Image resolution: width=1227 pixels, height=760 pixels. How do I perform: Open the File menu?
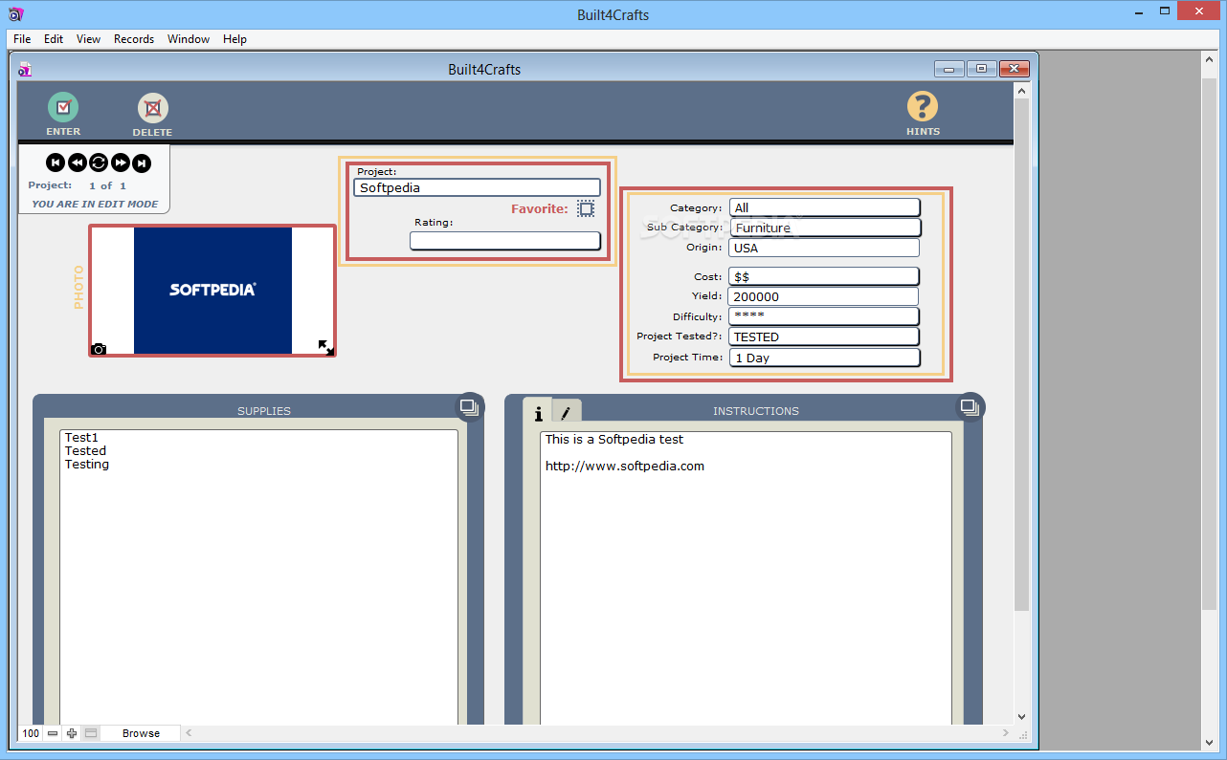click(x=22, y=39)
